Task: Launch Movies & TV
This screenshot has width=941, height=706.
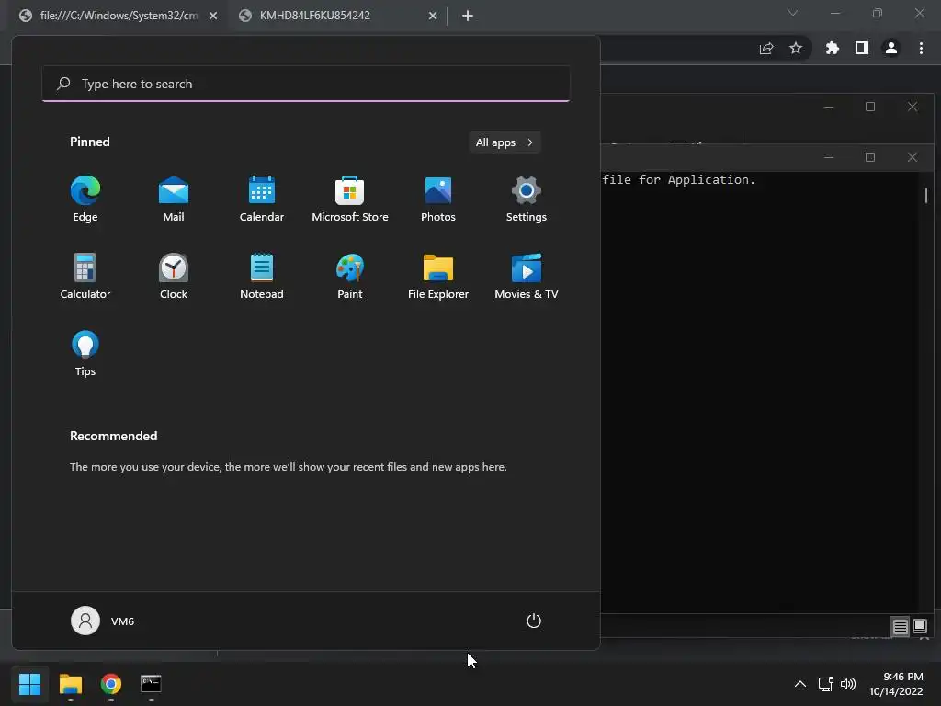Action: point(527,276)
